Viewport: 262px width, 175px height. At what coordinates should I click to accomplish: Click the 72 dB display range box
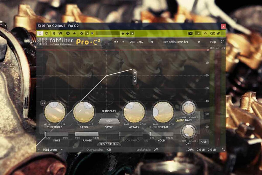click(204, 142)
